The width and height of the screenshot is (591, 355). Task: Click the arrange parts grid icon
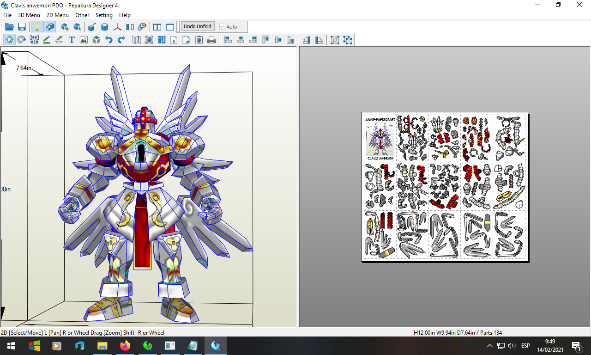tap(162, 40)
